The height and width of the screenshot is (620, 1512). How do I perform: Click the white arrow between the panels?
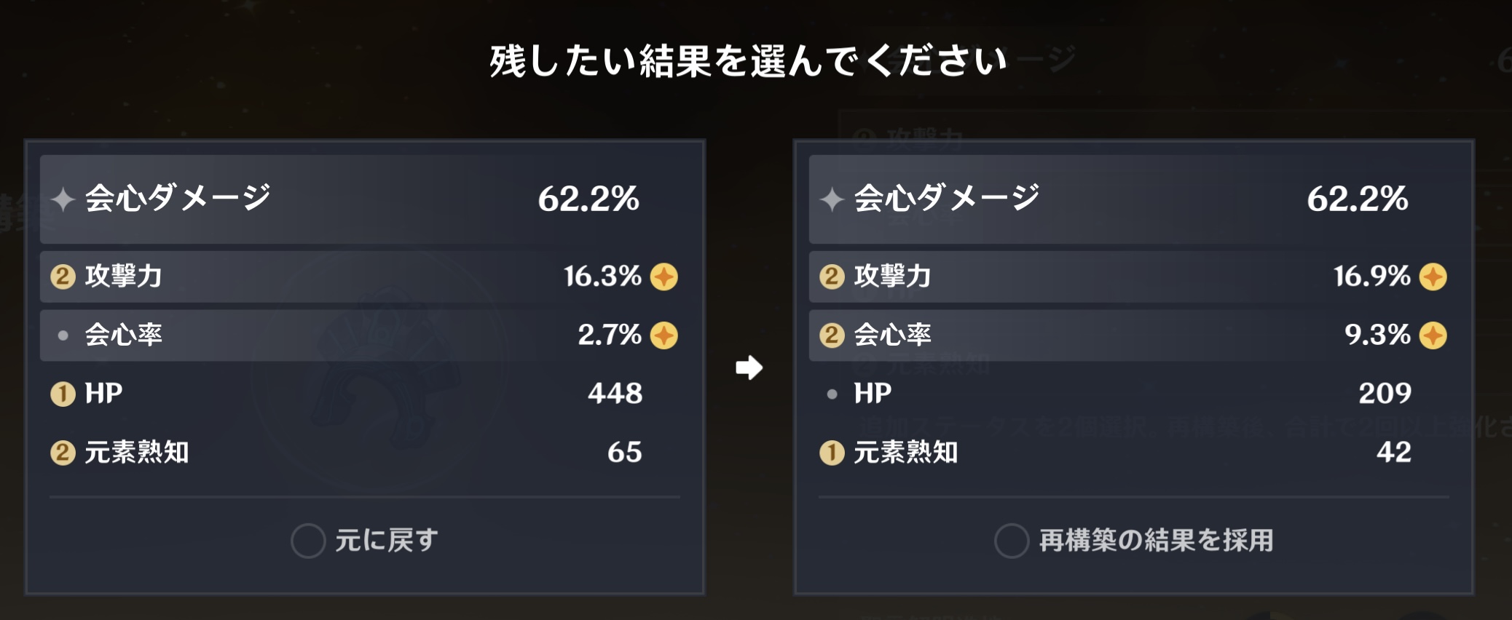pyautogui.click(x=749, y=367)
